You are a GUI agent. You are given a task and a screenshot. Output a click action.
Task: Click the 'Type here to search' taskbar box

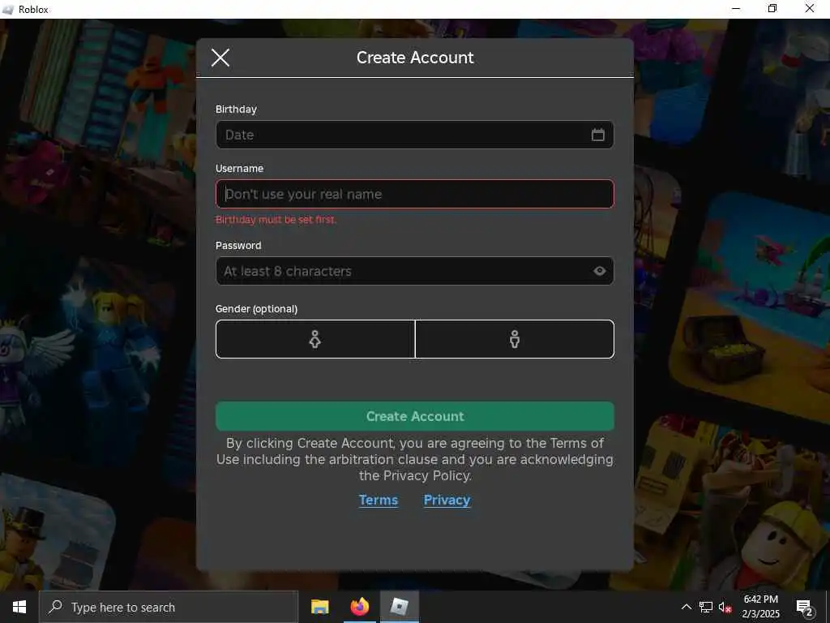coord(169,607)
